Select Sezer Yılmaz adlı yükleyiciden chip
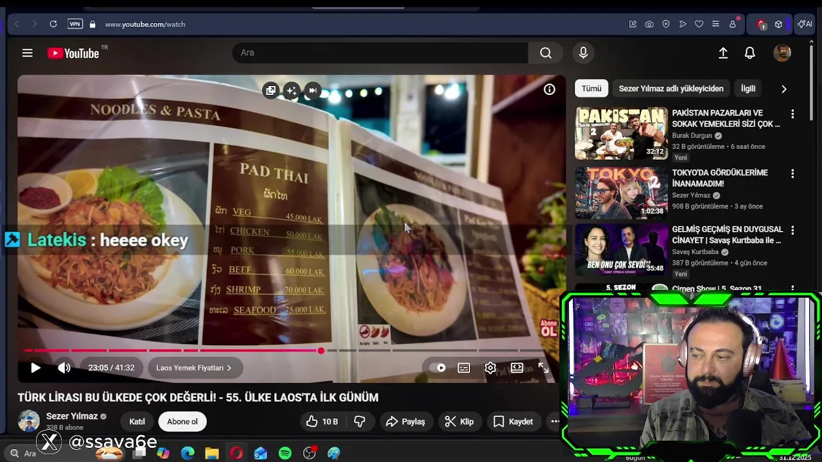Screen dimensions: 822x462 click(x=671, y=89)
